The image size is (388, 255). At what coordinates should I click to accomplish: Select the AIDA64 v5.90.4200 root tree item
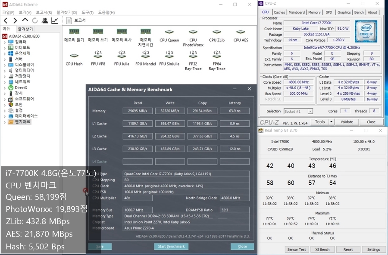click(x=21, y=36)
